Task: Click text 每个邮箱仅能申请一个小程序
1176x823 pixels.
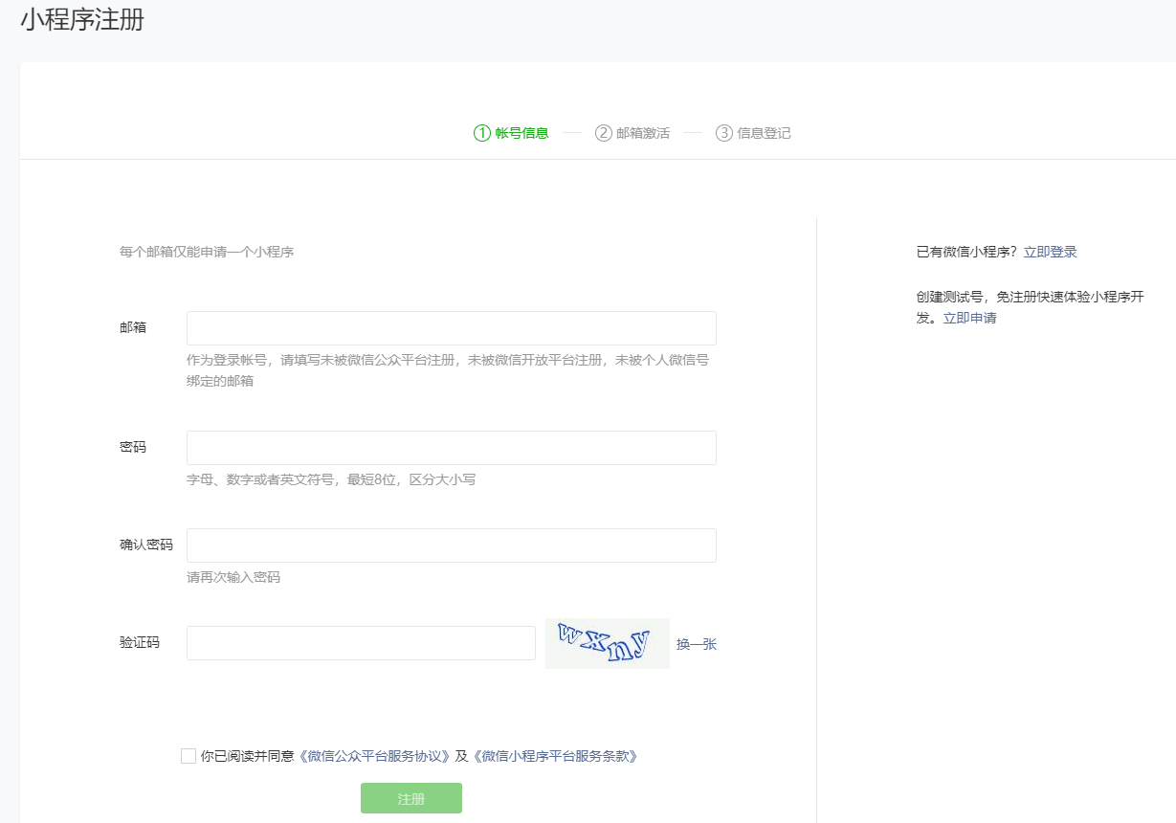Action: (207, 253)
